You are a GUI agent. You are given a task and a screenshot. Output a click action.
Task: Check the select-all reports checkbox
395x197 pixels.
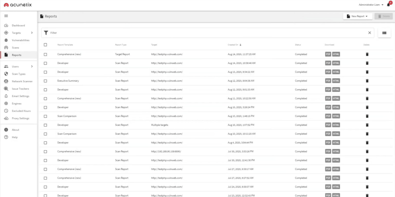coord(45,44)
